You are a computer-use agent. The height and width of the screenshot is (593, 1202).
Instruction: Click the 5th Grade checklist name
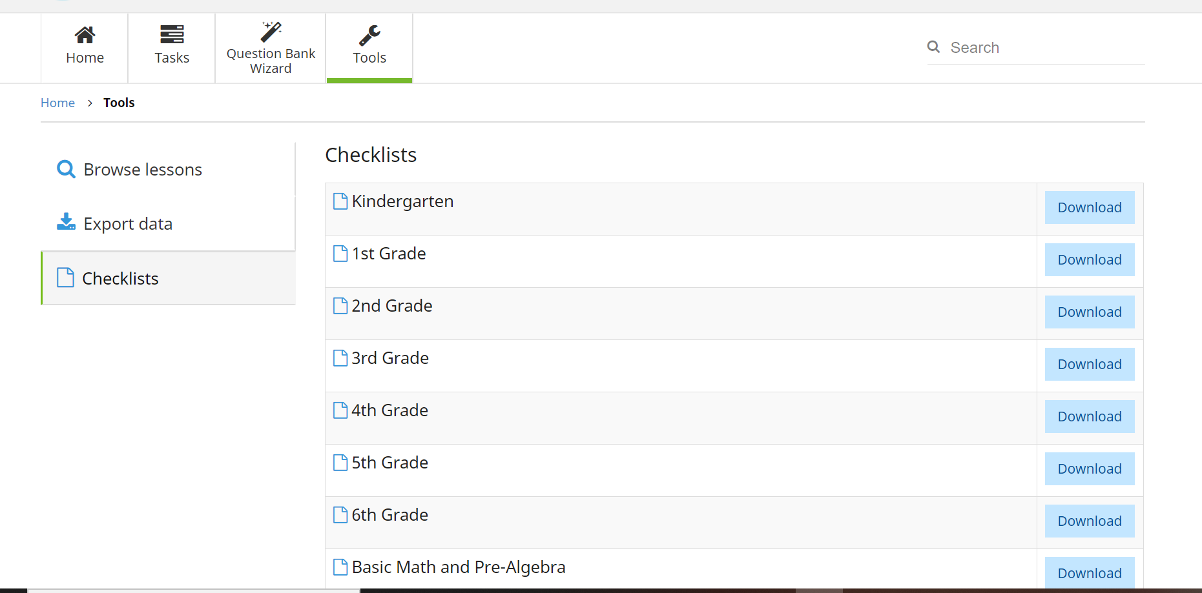(389, 463)
